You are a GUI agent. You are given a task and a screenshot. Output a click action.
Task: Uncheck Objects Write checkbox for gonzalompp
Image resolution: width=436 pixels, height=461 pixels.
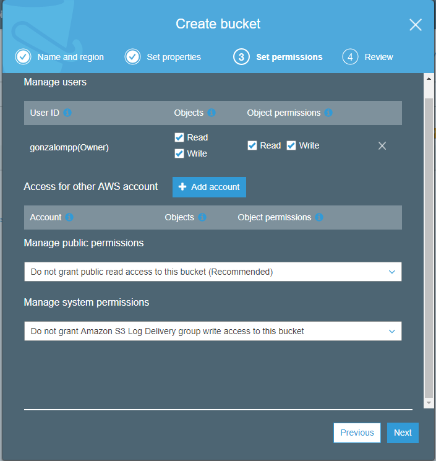(x=179, y=153)
